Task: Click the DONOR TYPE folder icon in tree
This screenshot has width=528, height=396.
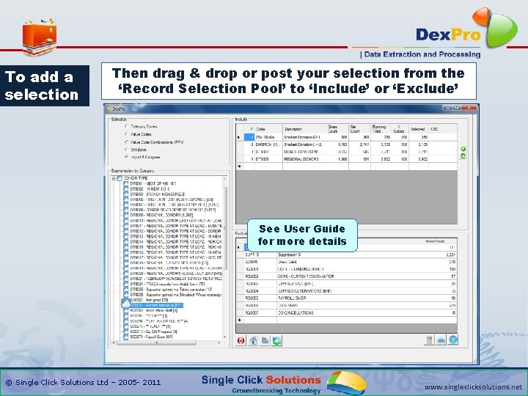Action: 120,178
